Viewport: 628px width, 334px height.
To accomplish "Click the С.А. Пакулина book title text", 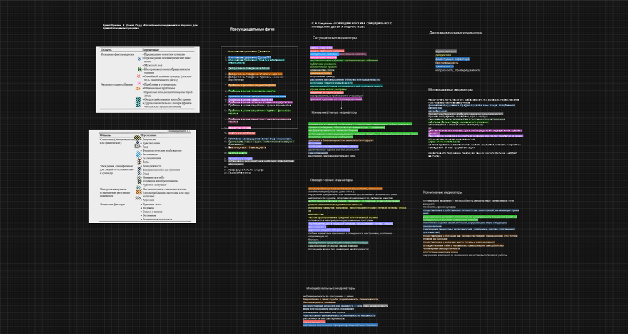I will [352, 24].
